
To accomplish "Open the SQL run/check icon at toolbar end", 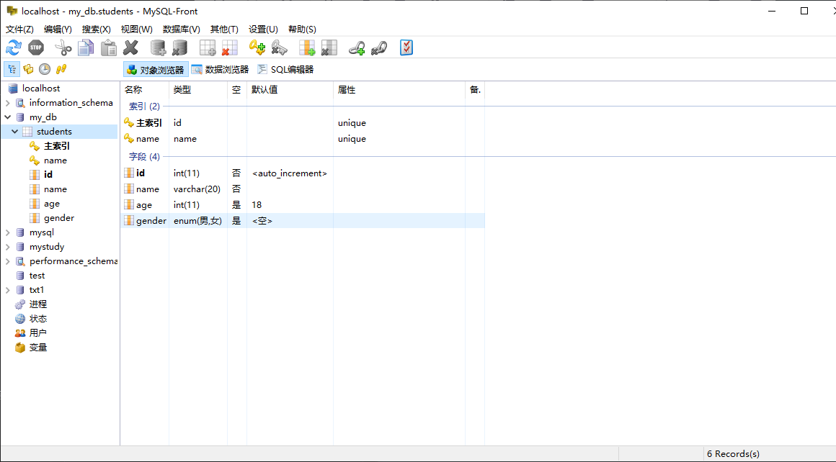I will click(406, 47).
